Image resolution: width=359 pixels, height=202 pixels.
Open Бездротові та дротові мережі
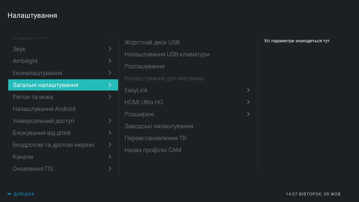tap(53, 145)
